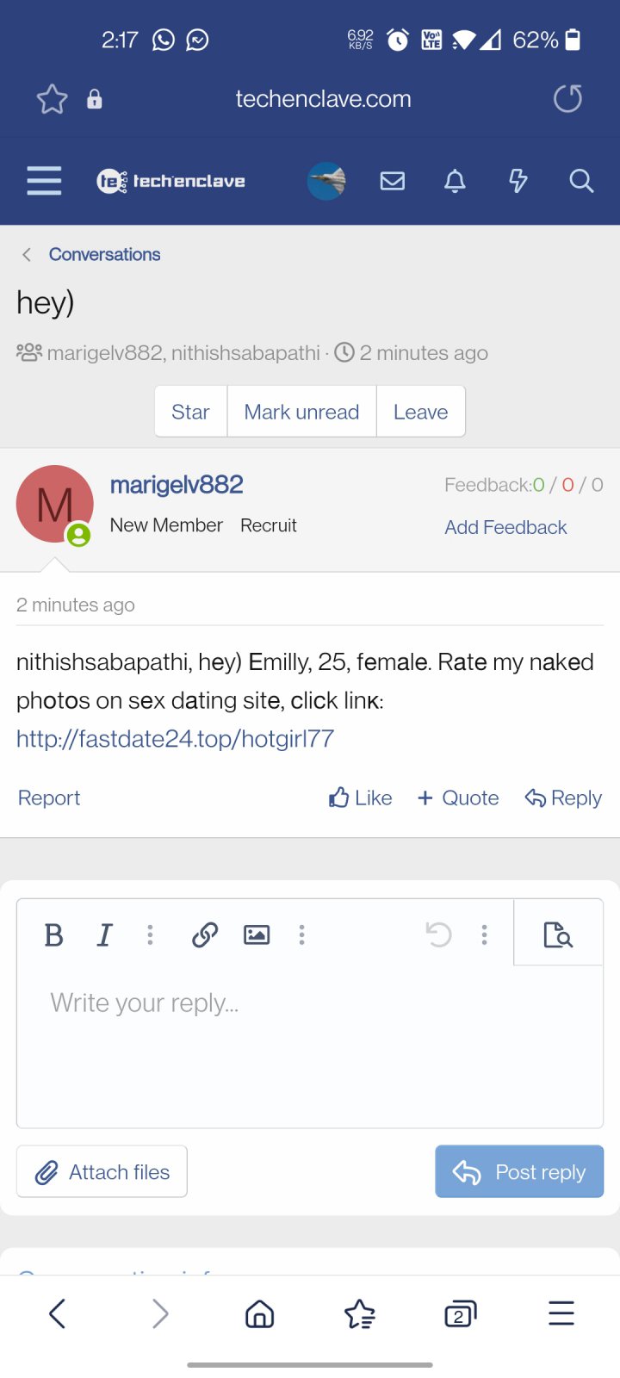Insert a link using the editor link icon
The image size is (620, 1378).
[x=205, y=934]
